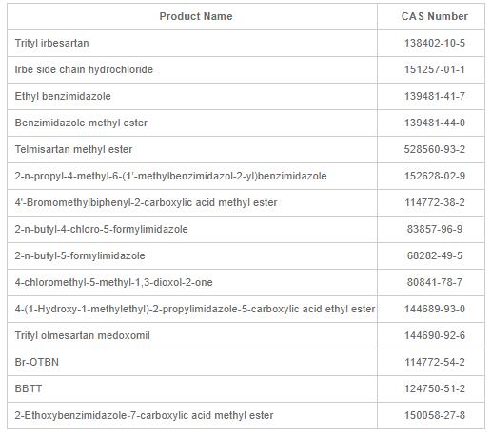Select the Telmisartan methyl ester row
The height and width of the screenshot is (434, 492).
(x=246, y=149)
